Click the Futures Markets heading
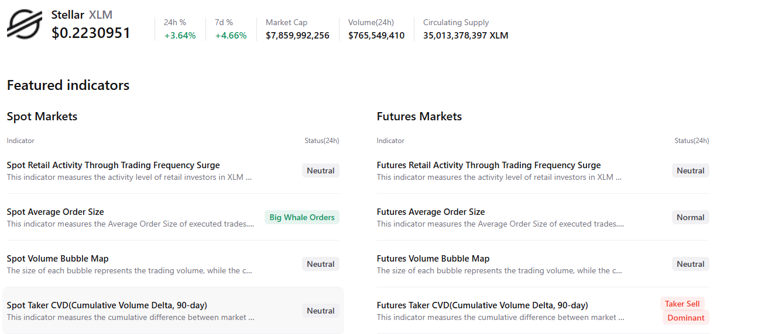 click(x=419, y=116)
